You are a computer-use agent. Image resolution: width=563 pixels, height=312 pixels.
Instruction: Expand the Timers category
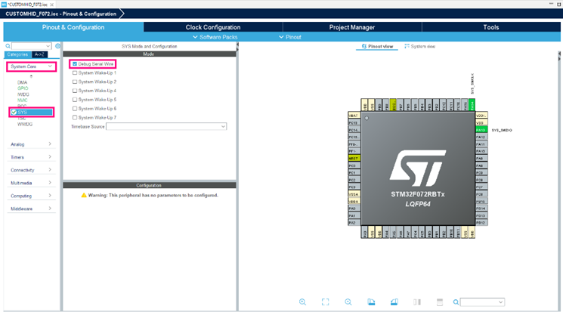point(31,157)
